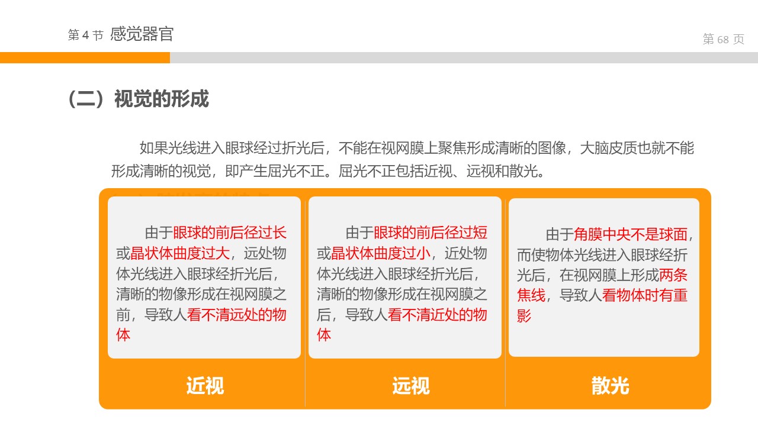This screenshot has height=426, width=758.
Task: Select the gray text box describing 远视
Action: pyautogui.click(x=404, y=277)
